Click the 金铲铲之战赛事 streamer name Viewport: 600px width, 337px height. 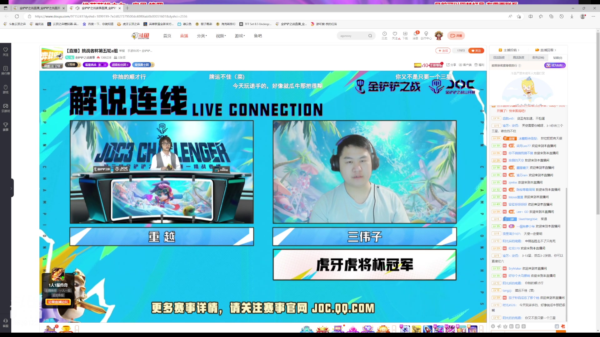click(x=85, y=57)
